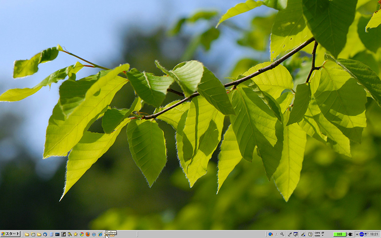Image resolution: width=381 pixels, height=238 pixels.
Task: Open the command prompt quick launch icon
Action: [x=57, y=234]
